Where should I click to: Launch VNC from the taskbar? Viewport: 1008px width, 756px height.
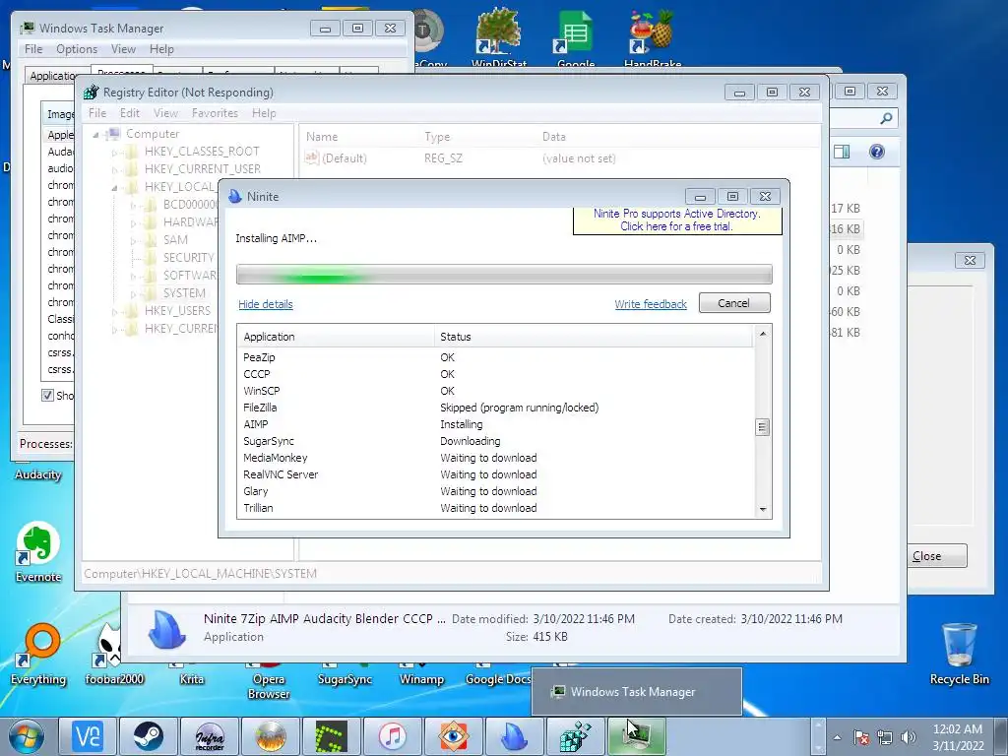point(88,736)
